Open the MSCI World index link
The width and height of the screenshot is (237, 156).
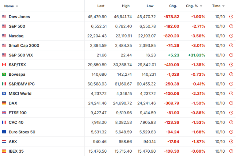tap(20, 93)
